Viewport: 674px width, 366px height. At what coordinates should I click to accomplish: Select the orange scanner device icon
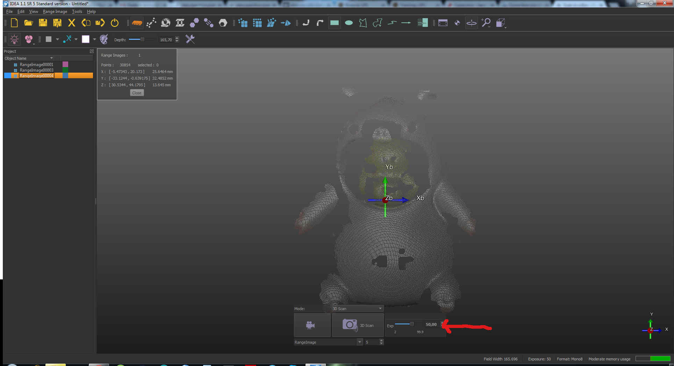(x=137, y=23)
